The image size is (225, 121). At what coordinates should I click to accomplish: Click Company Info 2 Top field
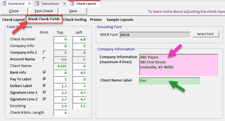point(60,53)
